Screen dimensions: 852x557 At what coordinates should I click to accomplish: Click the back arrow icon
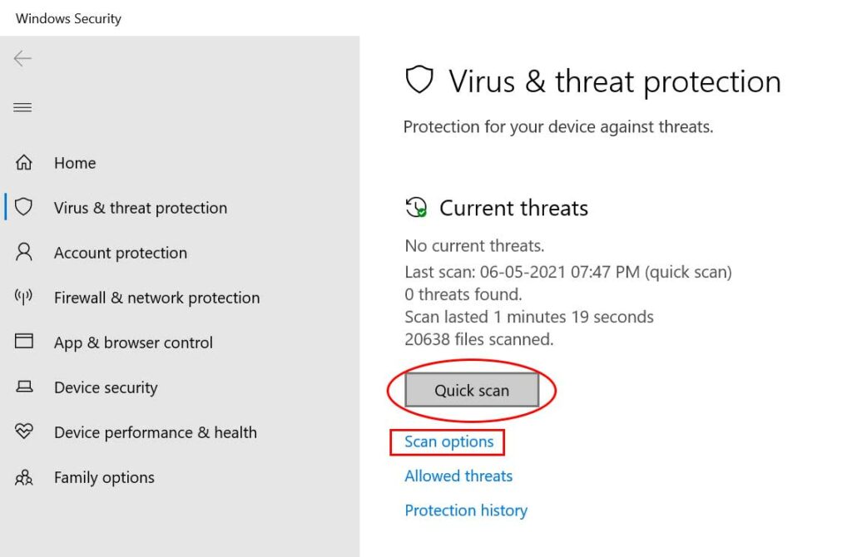pos(22,58)
